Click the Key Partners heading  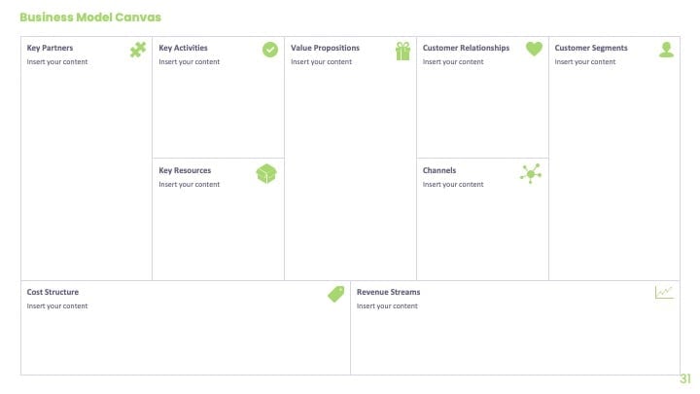point(50,48)
